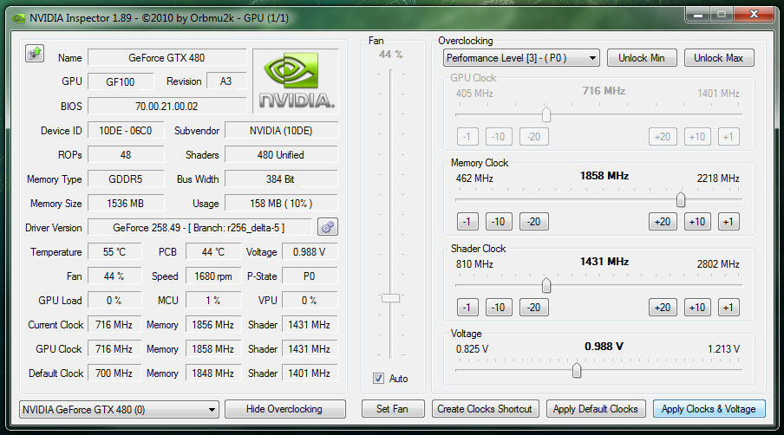Click the Shaders value 480 Unified

coord(282,155)
